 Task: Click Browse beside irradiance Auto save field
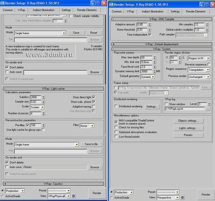tap(95, 72)
